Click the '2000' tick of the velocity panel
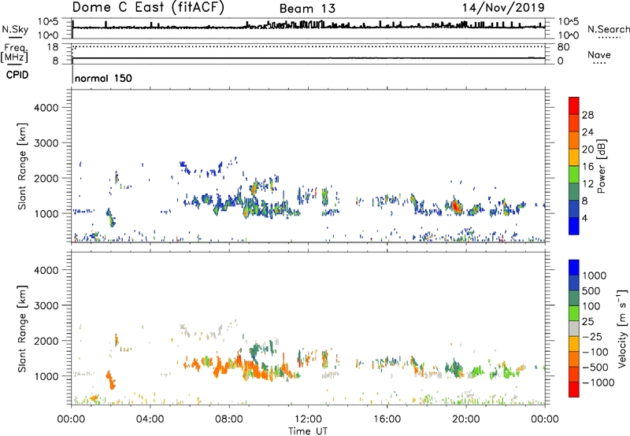The image size is (630, 436). point(46,341)
